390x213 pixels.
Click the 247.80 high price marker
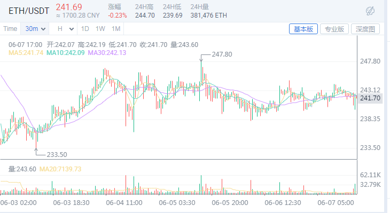click(x=222, y=54)
